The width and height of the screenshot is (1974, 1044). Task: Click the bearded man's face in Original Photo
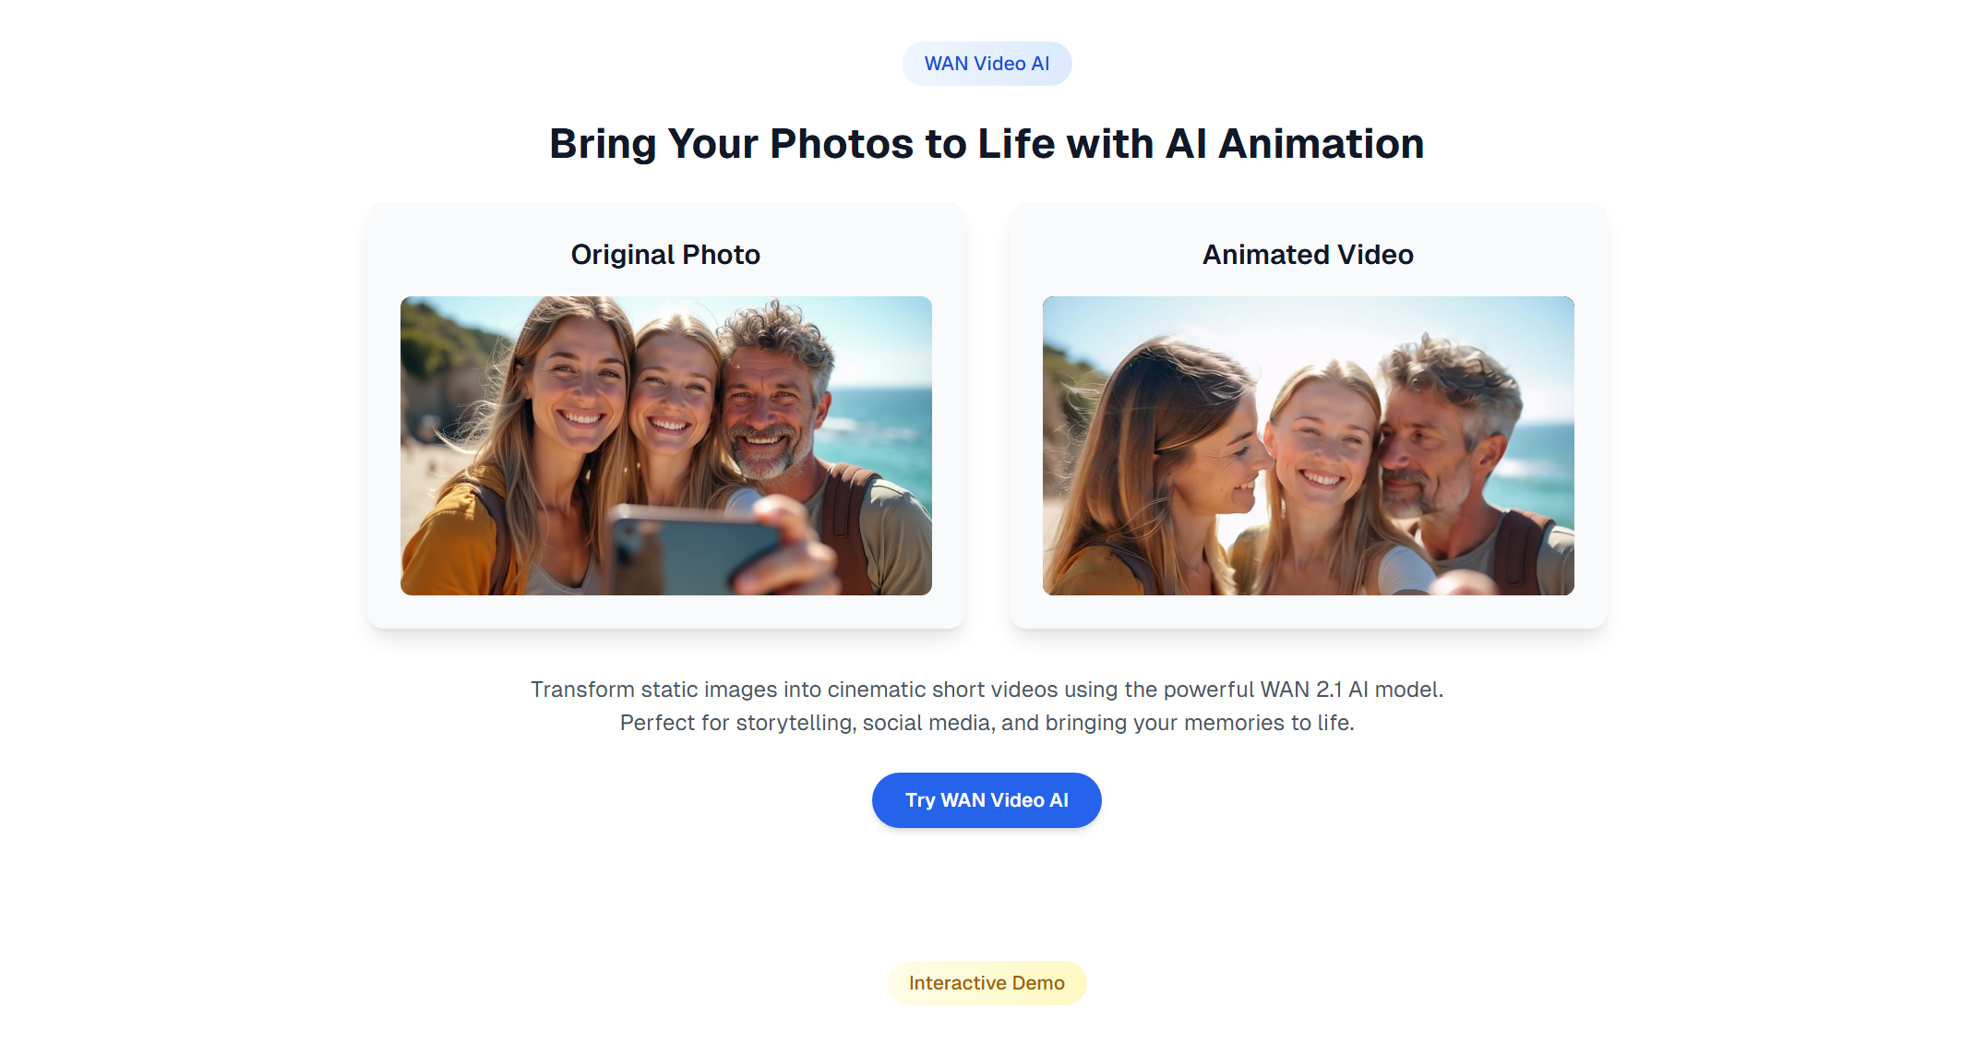point(764,406)
